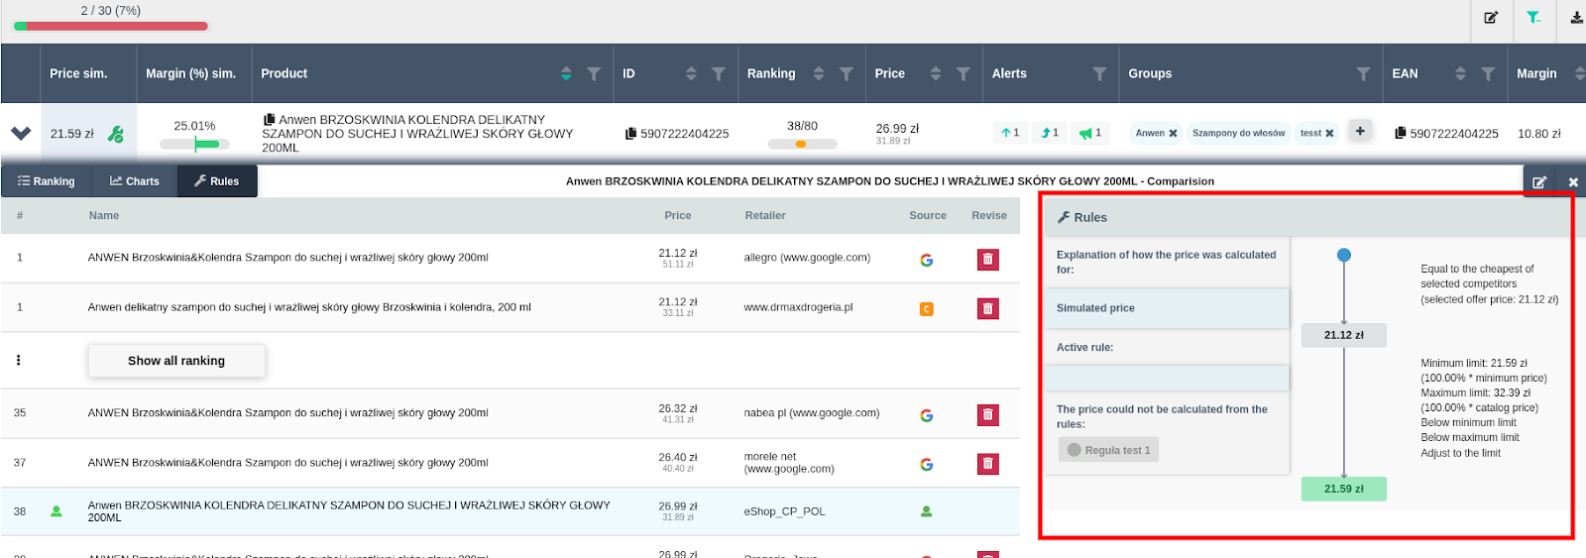Viewport: 1586px width, 558px height.
Task: Filter the Product column
Action: tap(594, 73)
